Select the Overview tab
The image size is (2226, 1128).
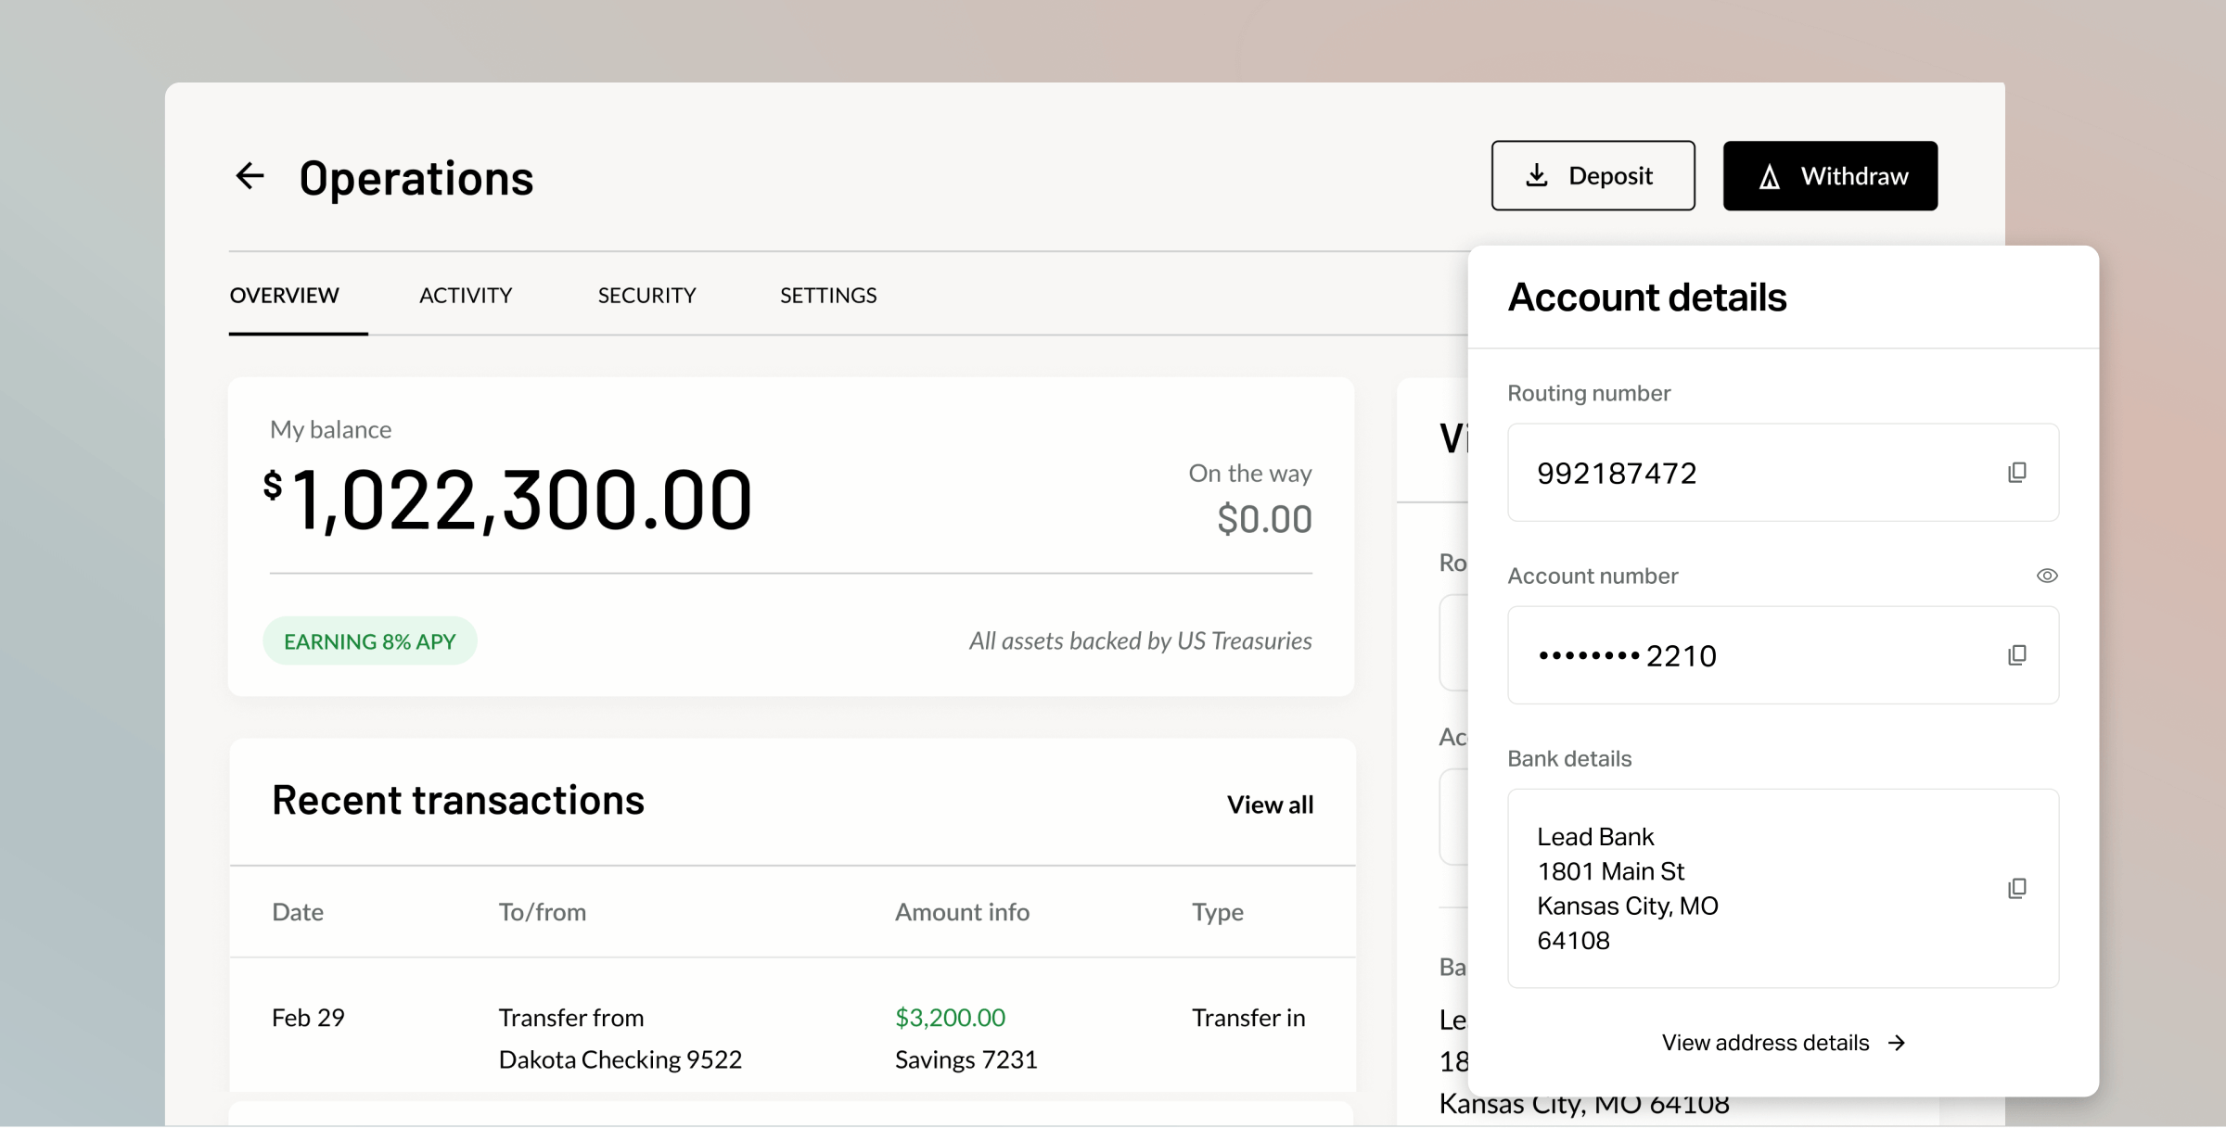point(284,295)
